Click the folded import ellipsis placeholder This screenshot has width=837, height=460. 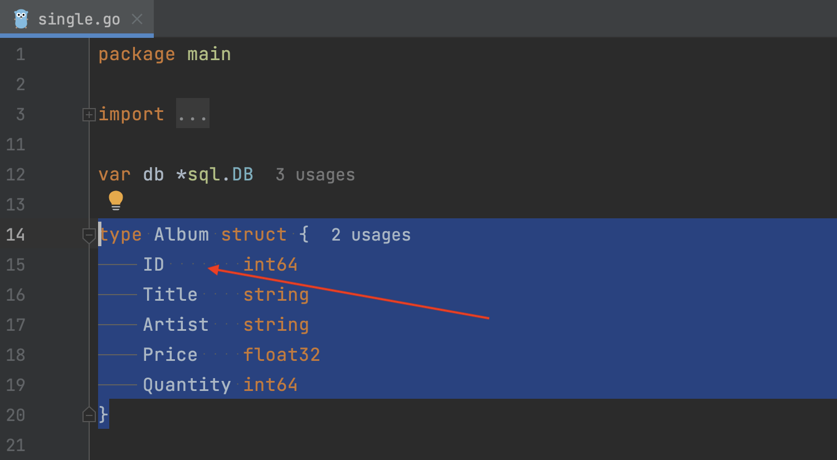[193, 114]
